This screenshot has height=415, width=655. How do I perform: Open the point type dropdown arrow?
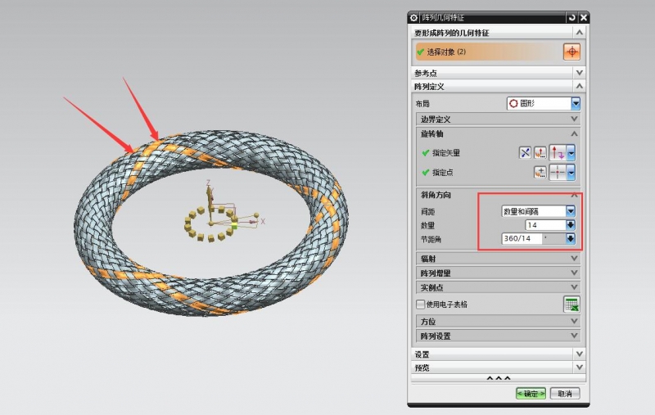click(571, 173)
